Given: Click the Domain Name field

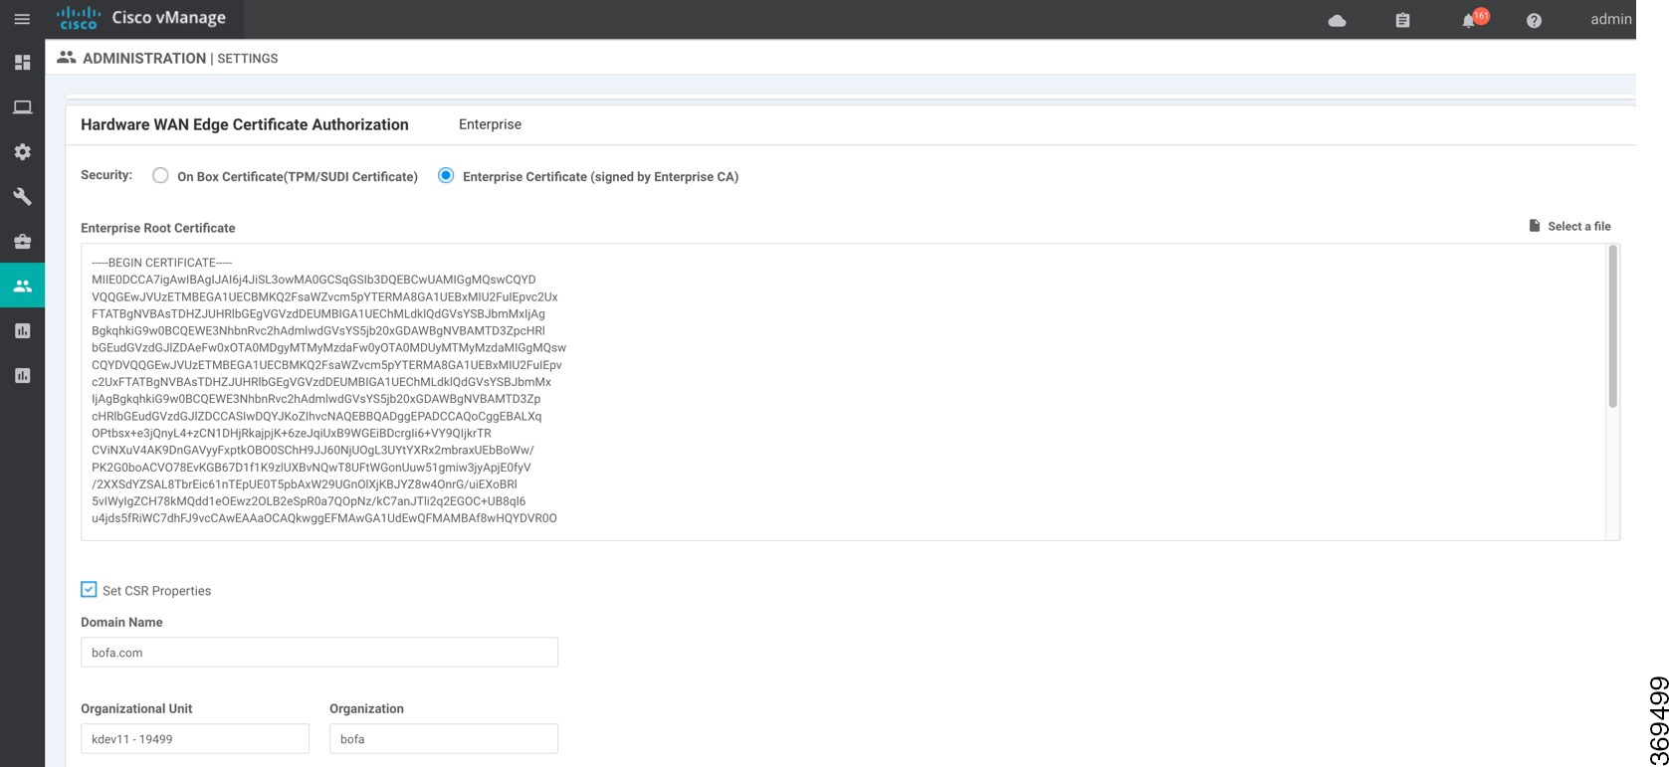Looking at the screenshot, I should pos(319,653).
